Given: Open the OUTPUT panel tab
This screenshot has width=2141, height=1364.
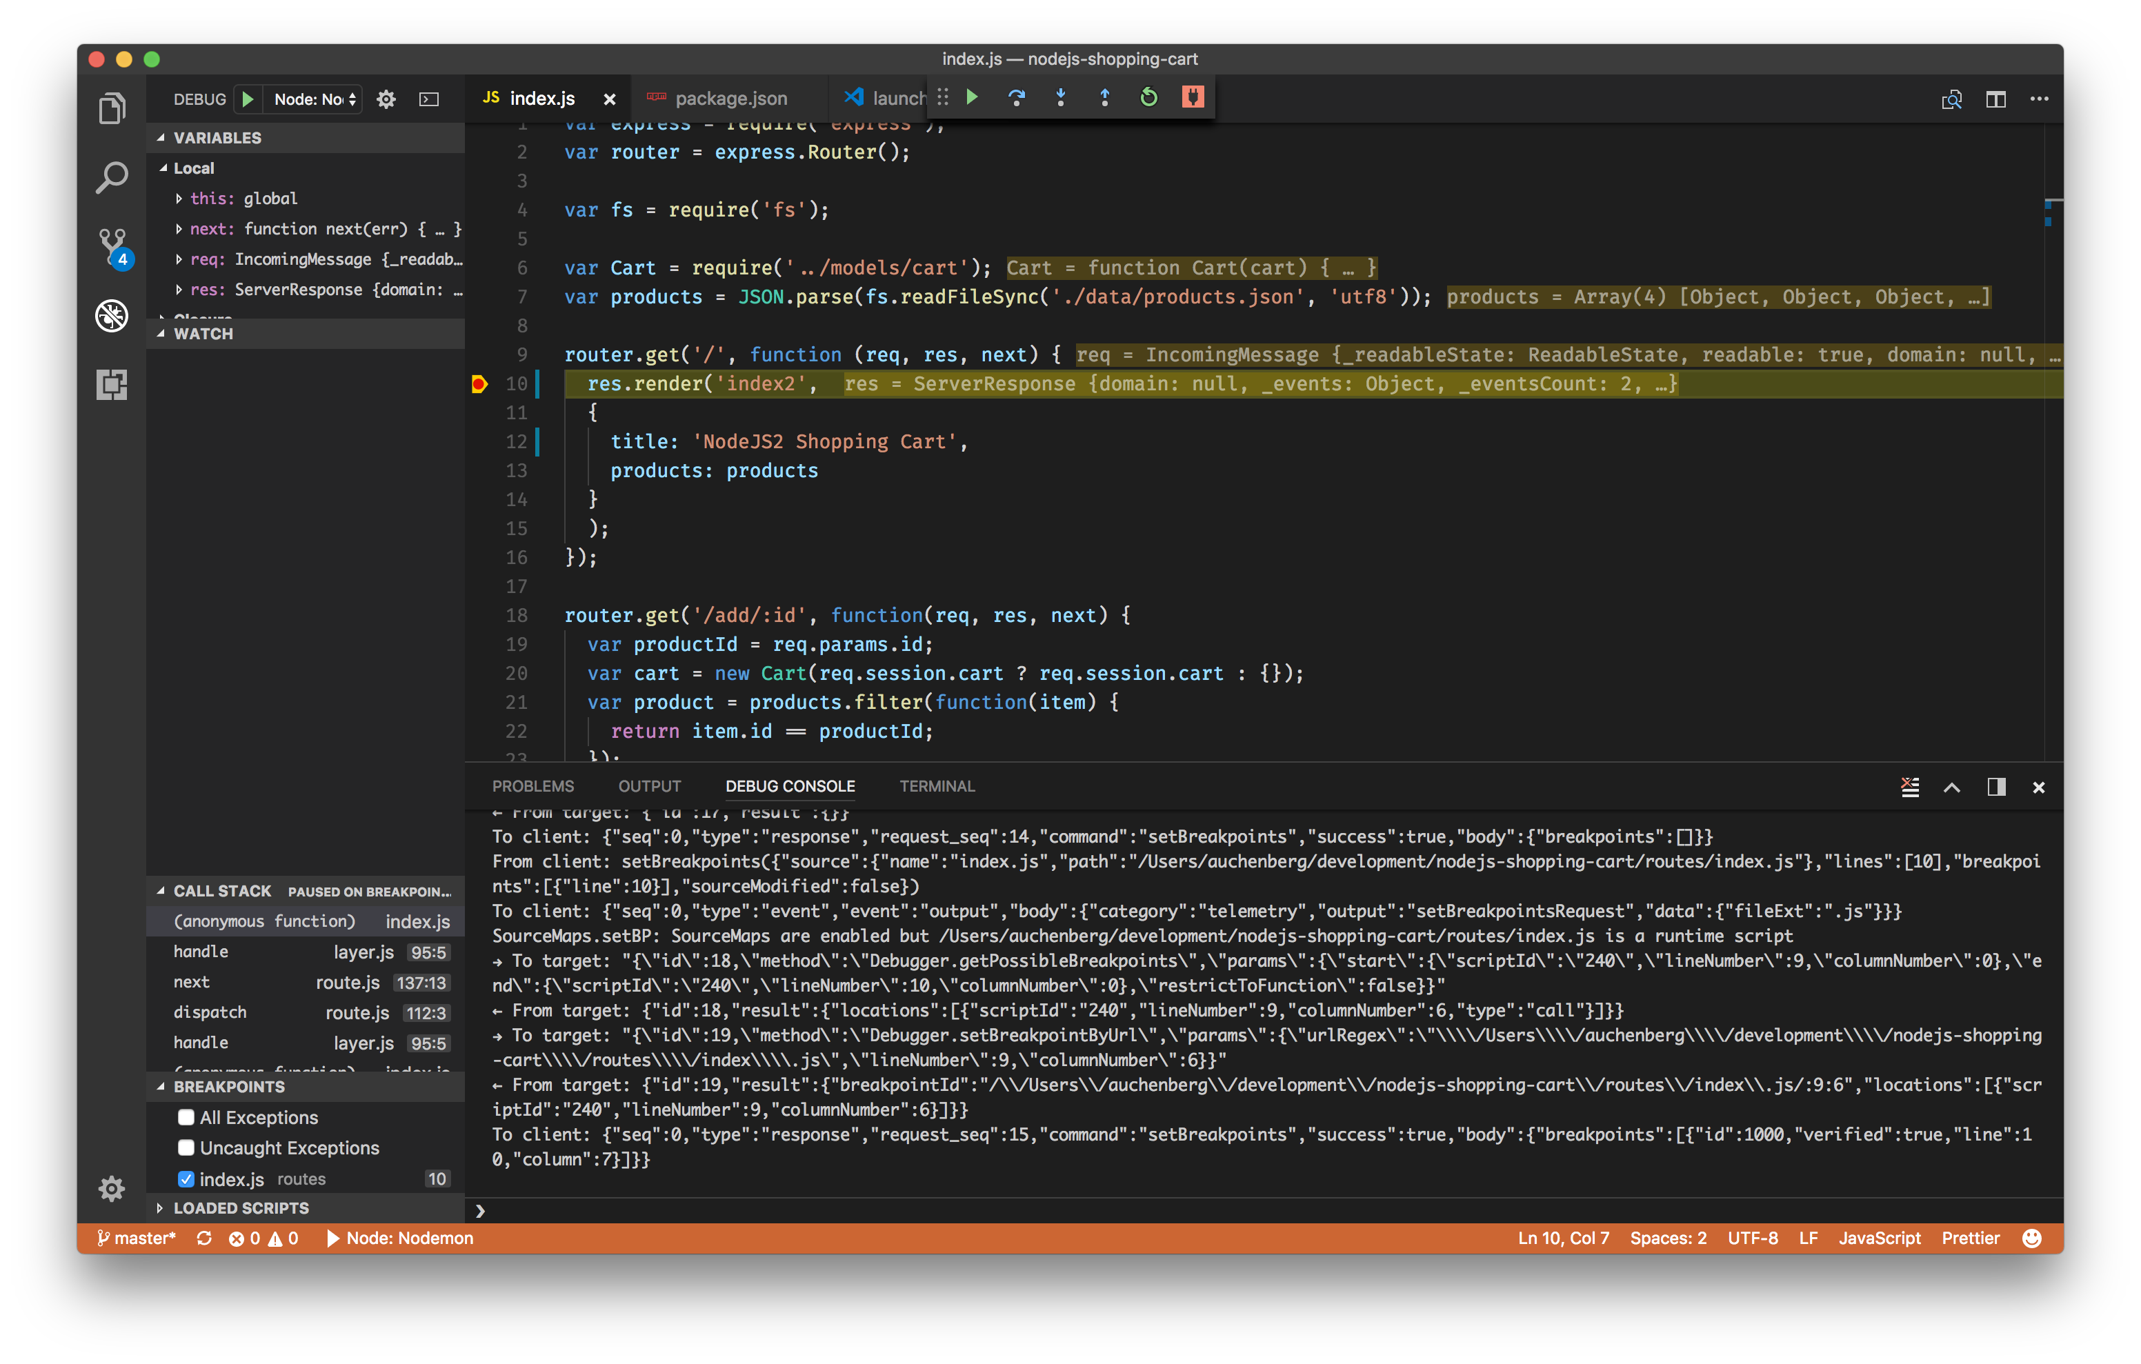Looking at the screenshot, I should click(649, 786).
